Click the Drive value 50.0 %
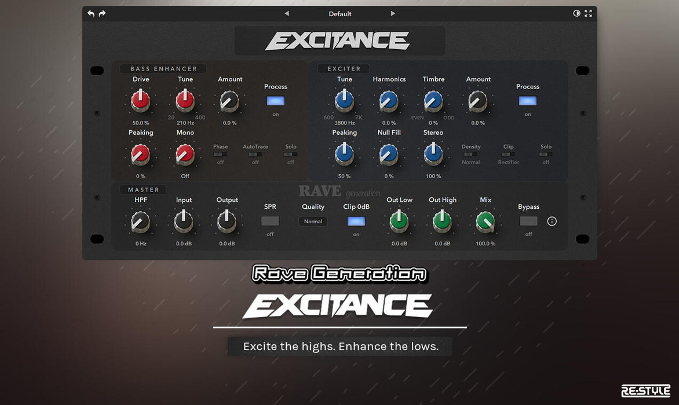 point(141,123)
